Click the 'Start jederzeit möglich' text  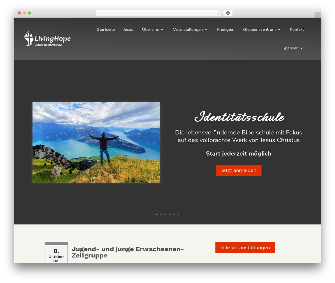[x=239, y=154]
